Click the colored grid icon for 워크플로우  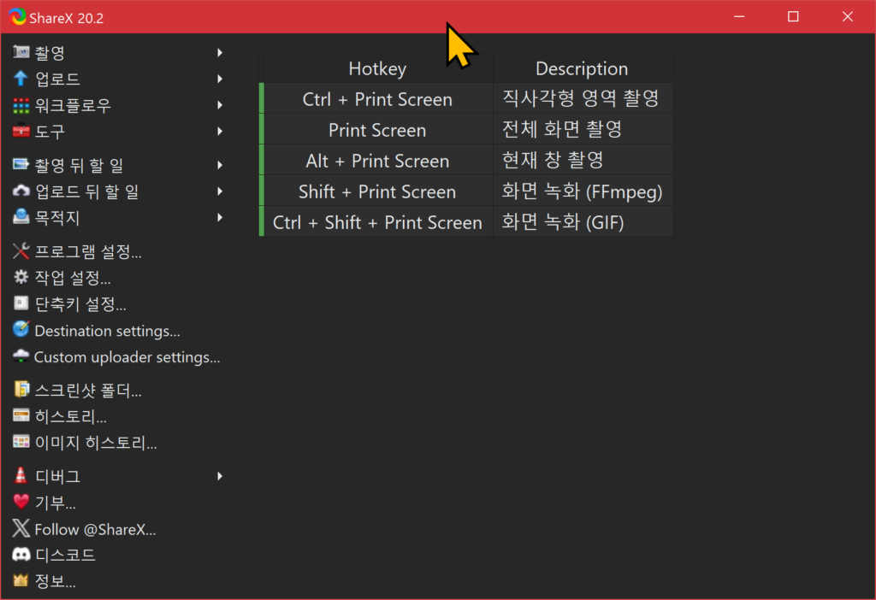pos(21,105)
